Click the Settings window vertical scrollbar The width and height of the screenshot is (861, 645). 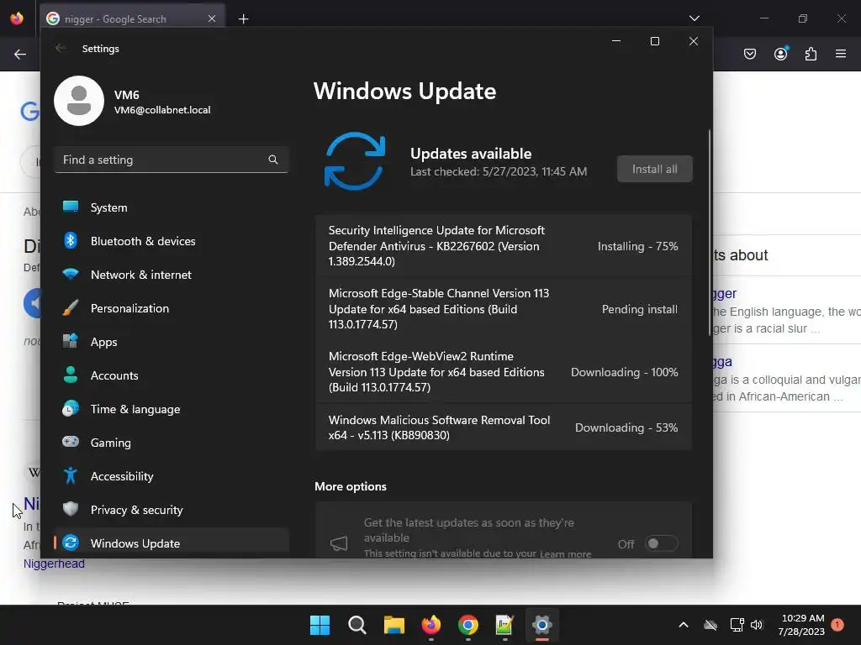pyautogui.click(x=710, y=233)
